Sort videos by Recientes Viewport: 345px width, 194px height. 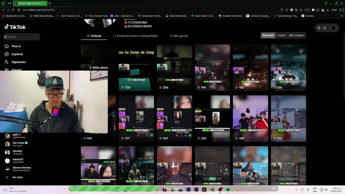point(268,35)
